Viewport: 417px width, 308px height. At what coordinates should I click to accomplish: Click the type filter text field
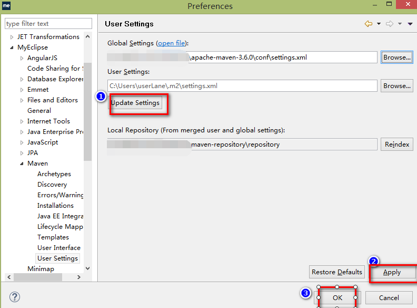(48, 23)
